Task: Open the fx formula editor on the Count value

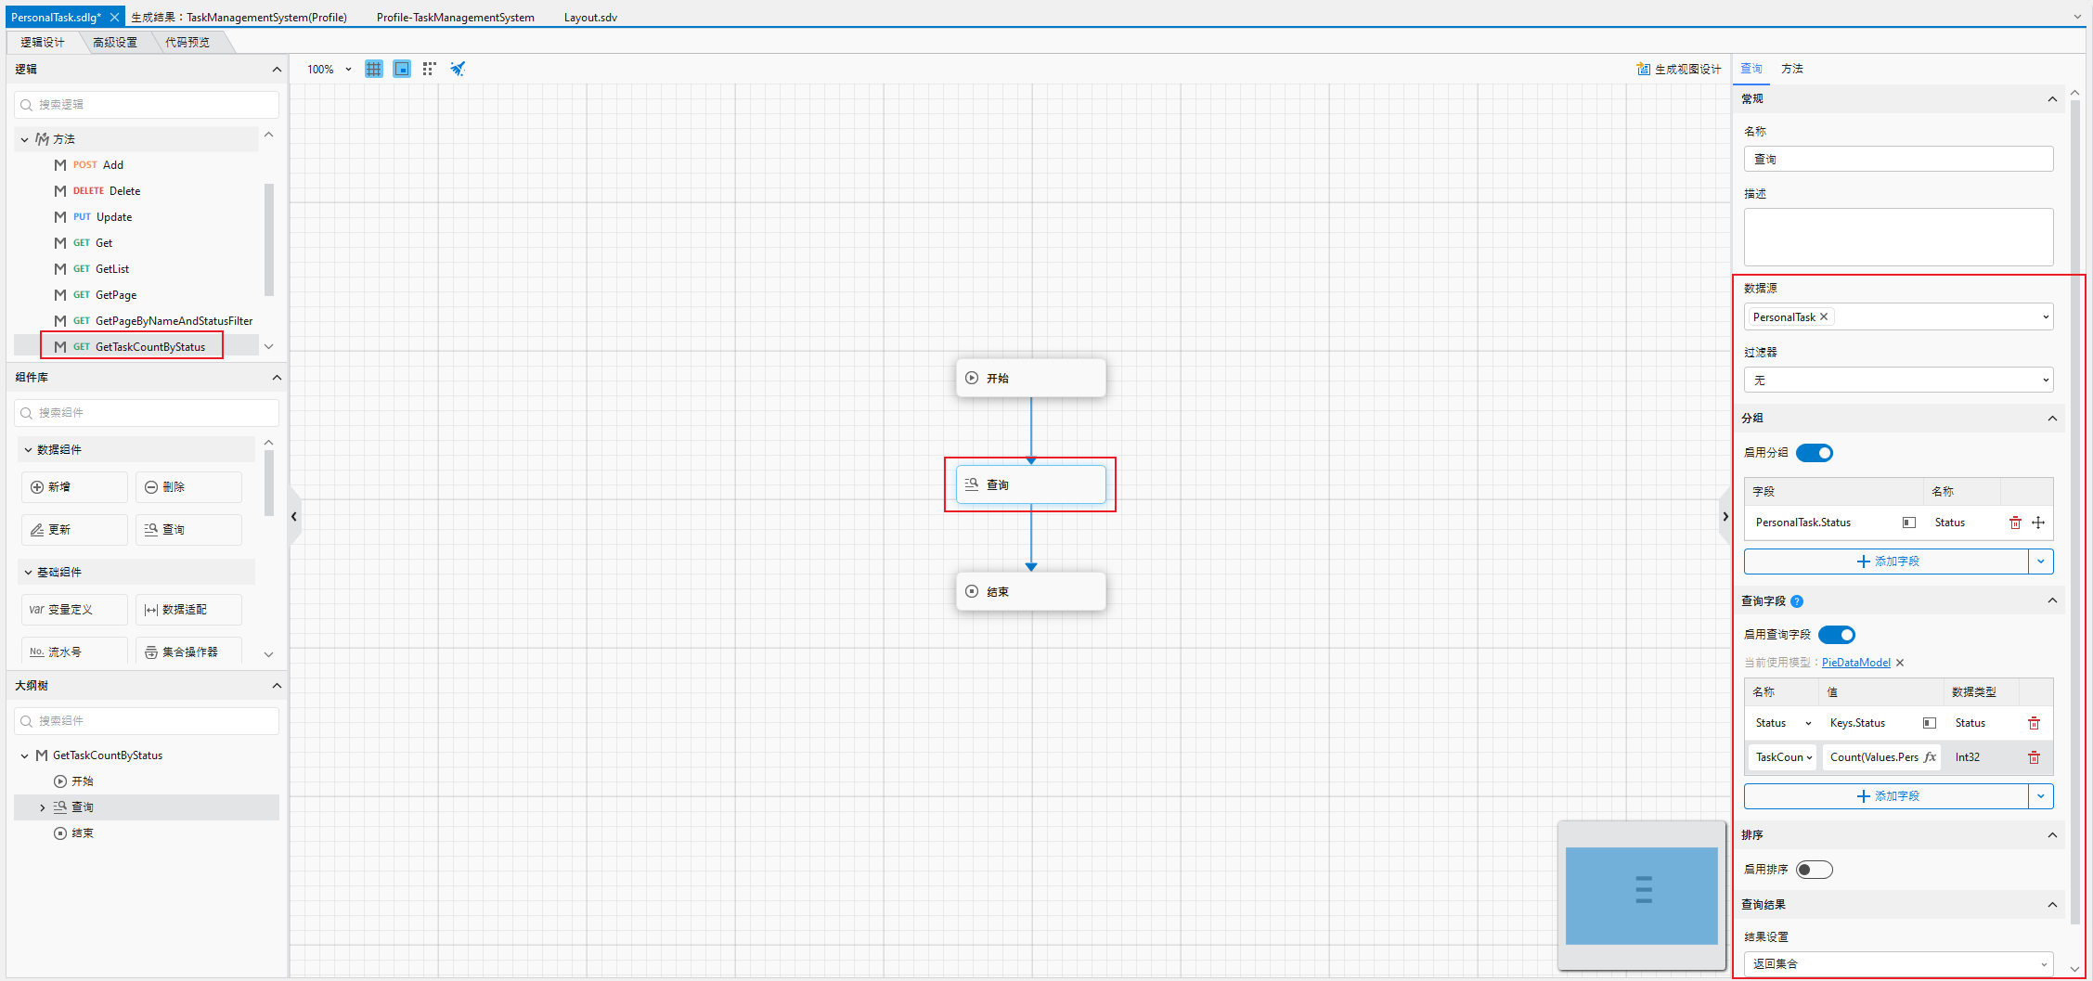Action: (1930, 756)
